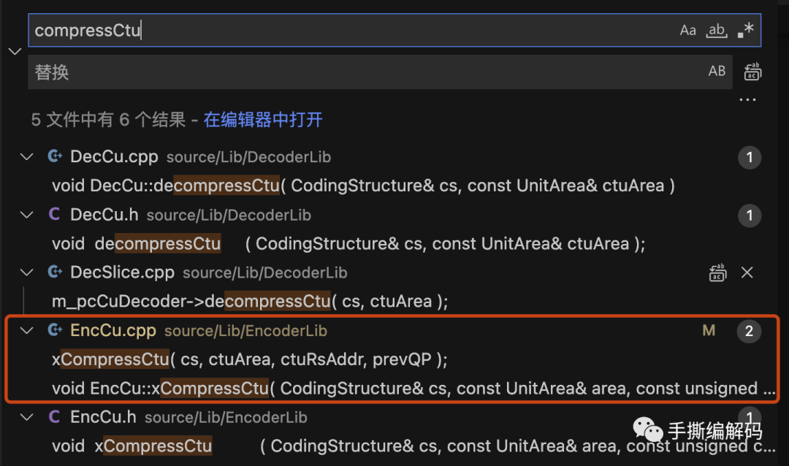This screenshot has height=466, width=789.
Task: Enable Use Regular Expression option
Action: 745,30
